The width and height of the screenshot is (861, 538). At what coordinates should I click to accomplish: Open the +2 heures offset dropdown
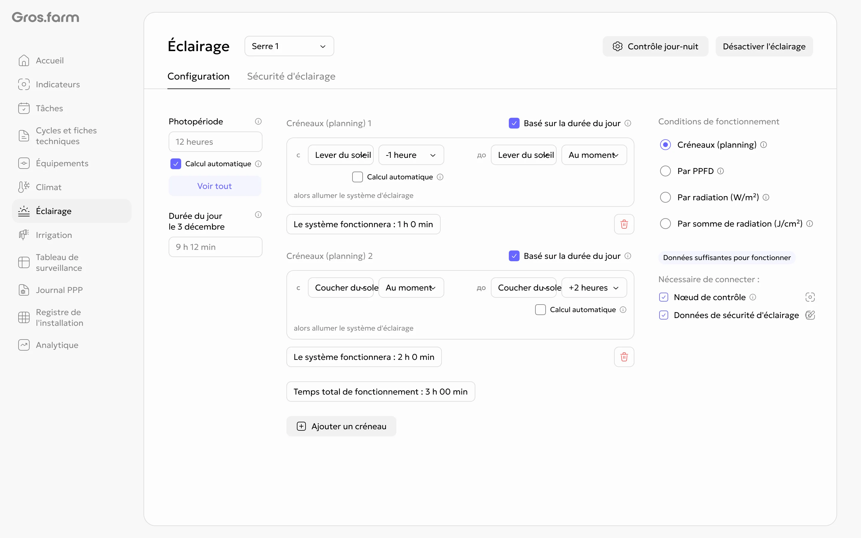point(594,288)
